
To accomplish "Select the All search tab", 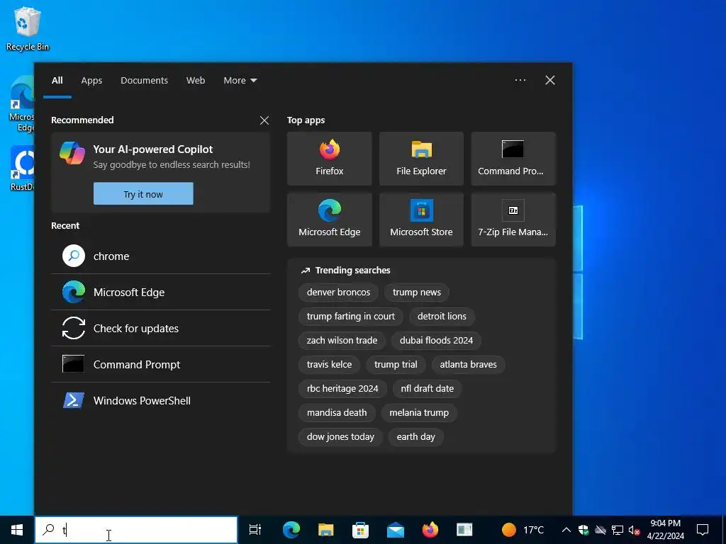I will click(57, 81).
